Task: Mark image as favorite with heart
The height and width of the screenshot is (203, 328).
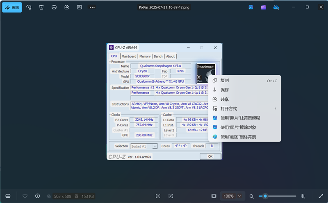Action: (x=25, y=196)
